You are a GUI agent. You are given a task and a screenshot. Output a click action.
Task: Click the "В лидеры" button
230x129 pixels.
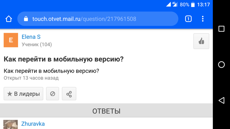(23, 94)
